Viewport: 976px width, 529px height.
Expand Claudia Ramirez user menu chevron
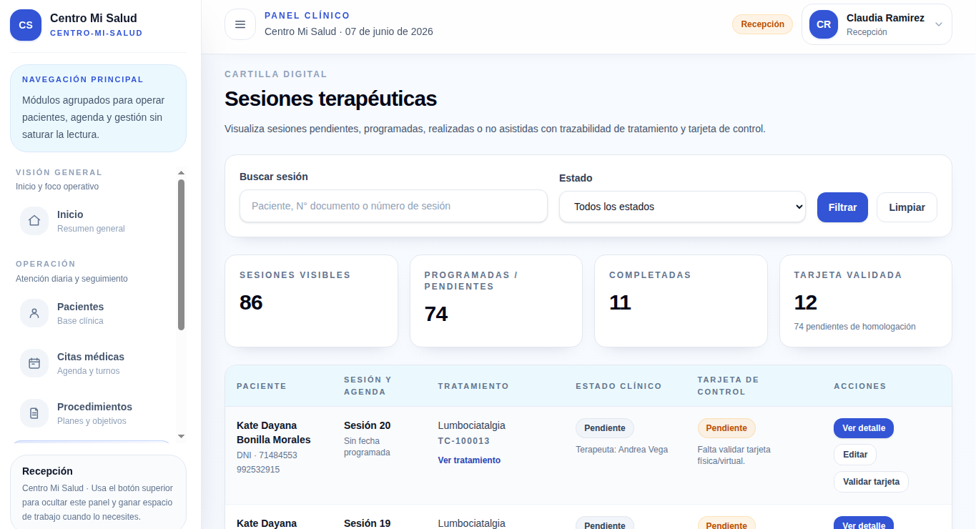tap(939, 24)
